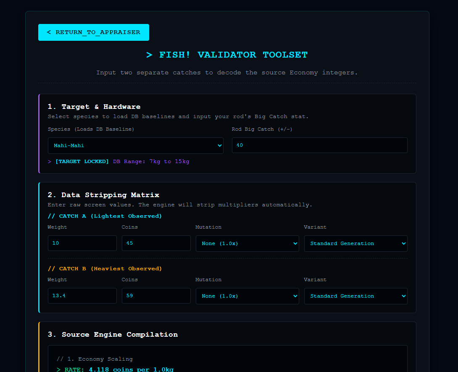
Task: Click 'DB Range: 7kg to 15kg' text
Action: click(x=151, y=161)
